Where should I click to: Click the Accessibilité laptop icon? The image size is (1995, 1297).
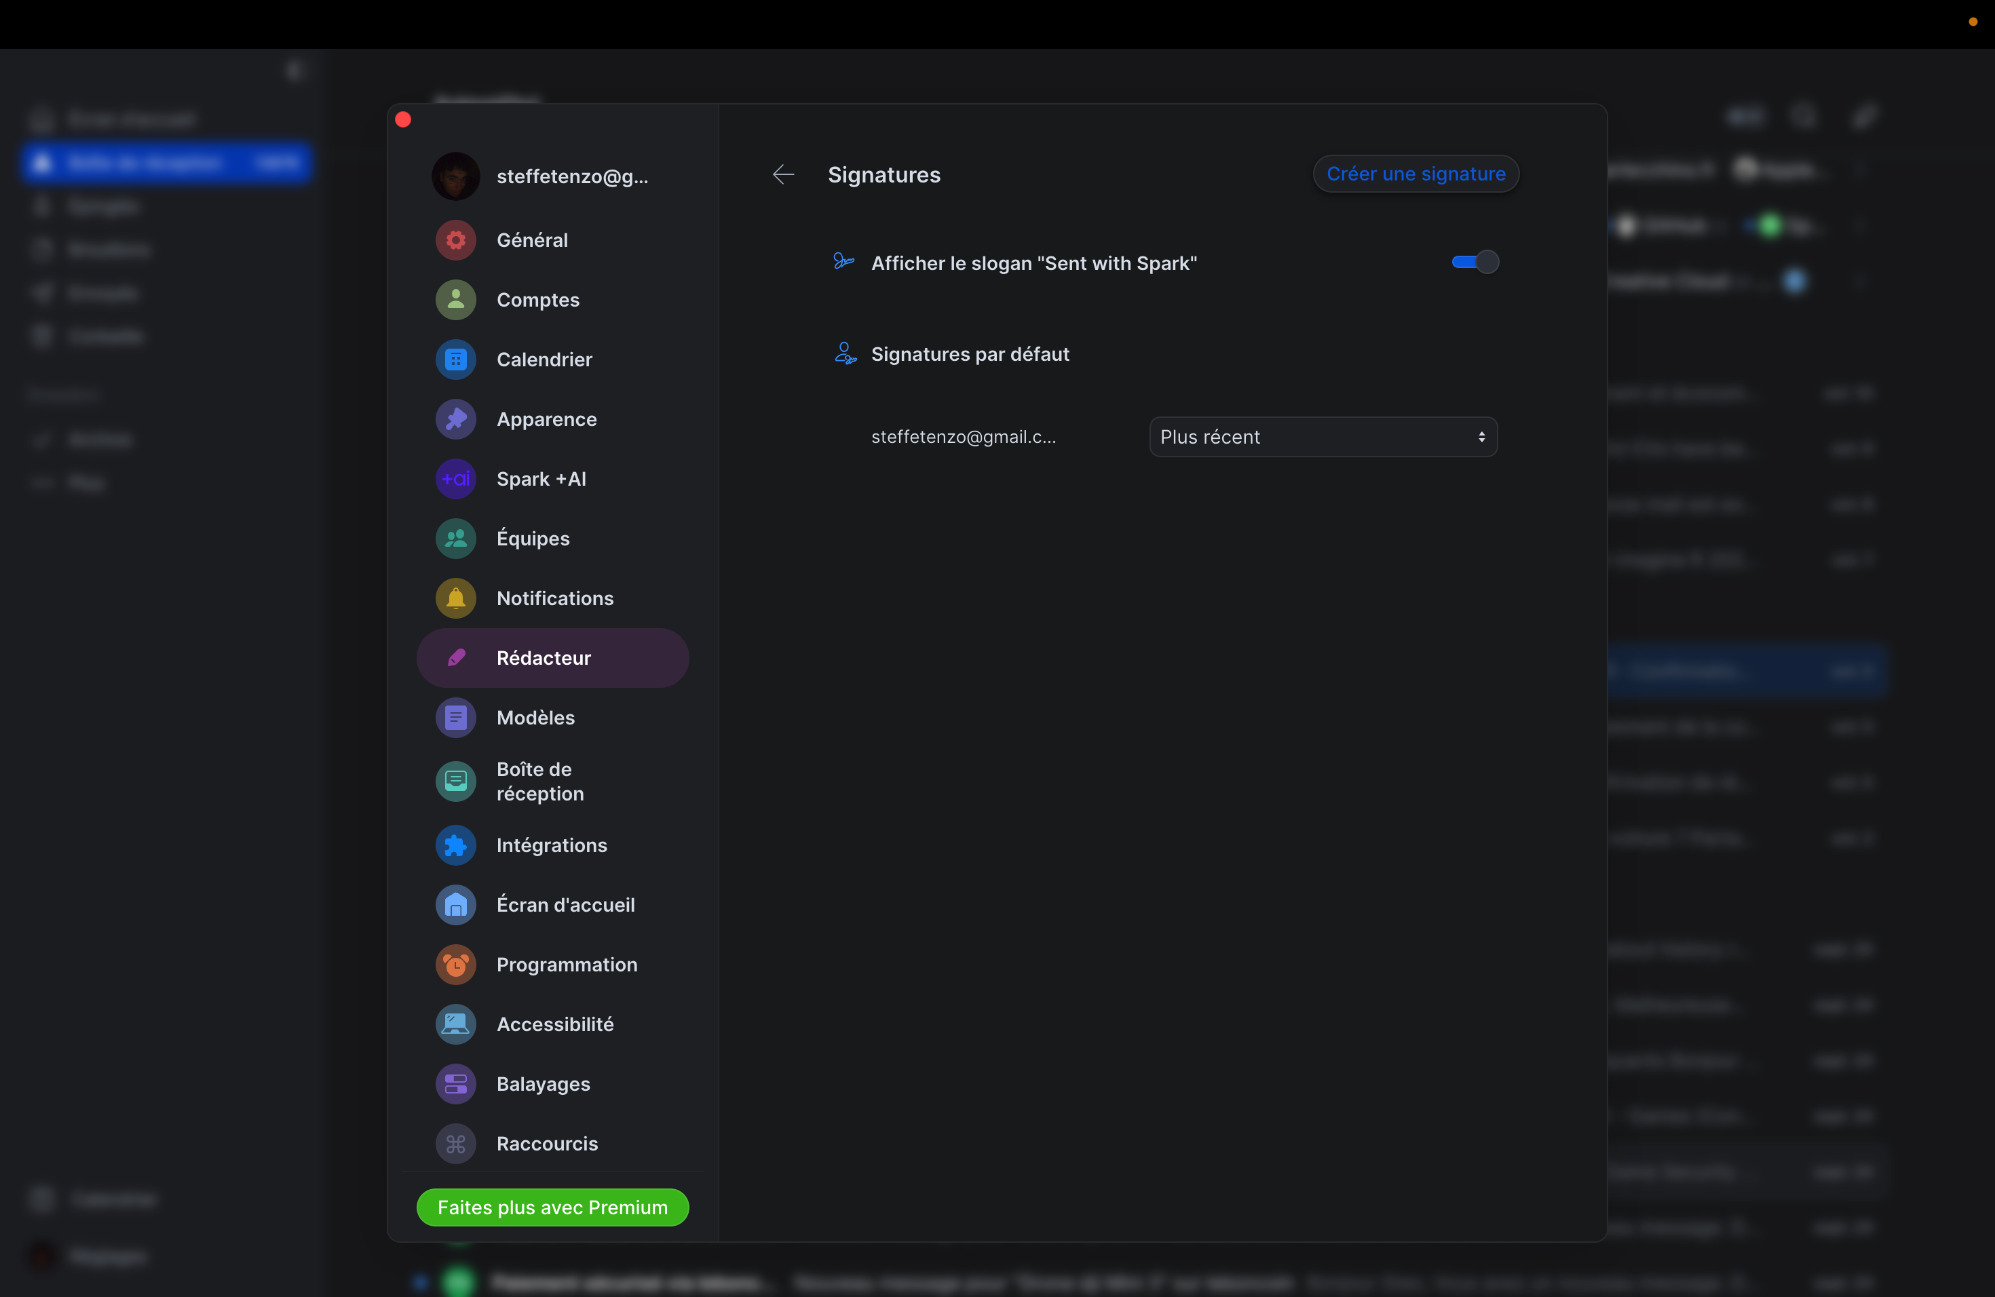tap(455, 1024)
